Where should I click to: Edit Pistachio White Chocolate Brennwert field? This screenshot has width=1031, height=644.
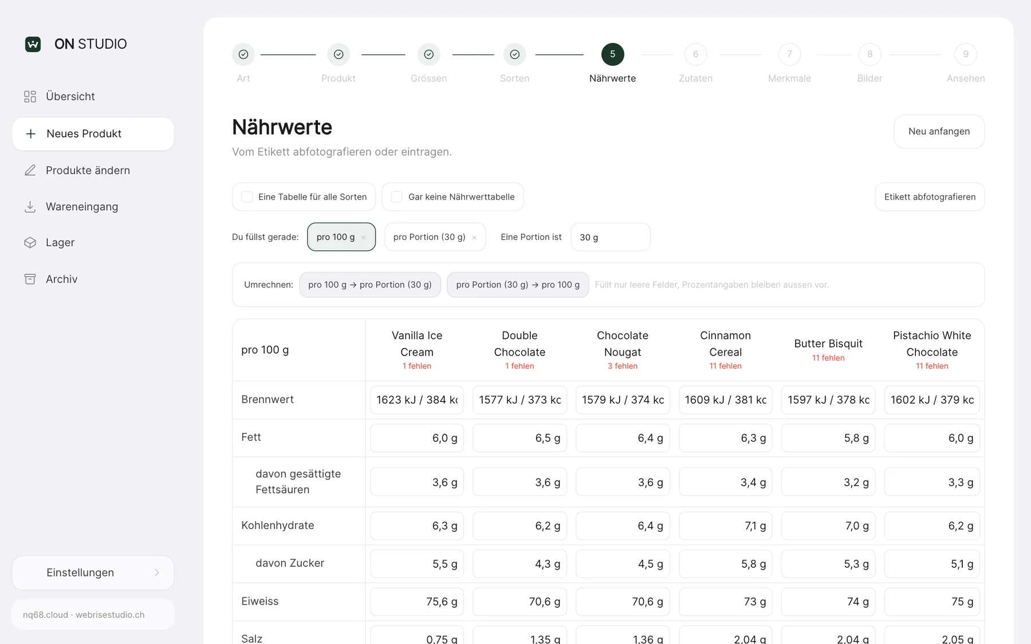coord(932,400)
